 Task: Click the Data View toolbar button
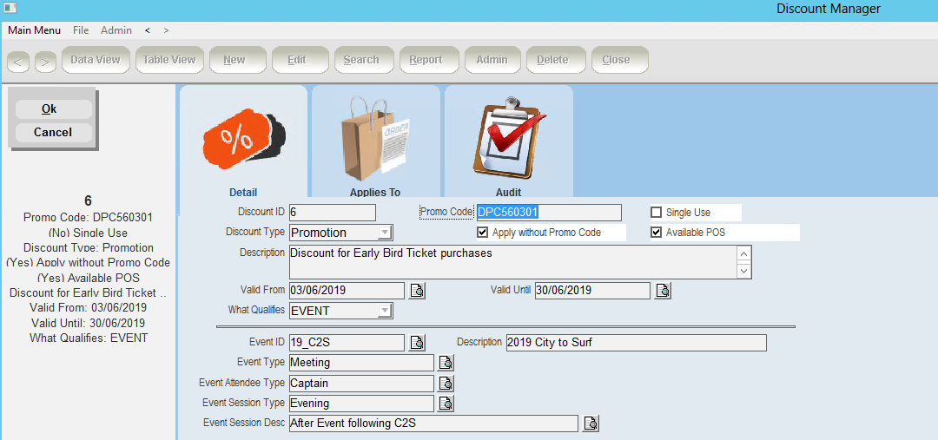point(96,60)
